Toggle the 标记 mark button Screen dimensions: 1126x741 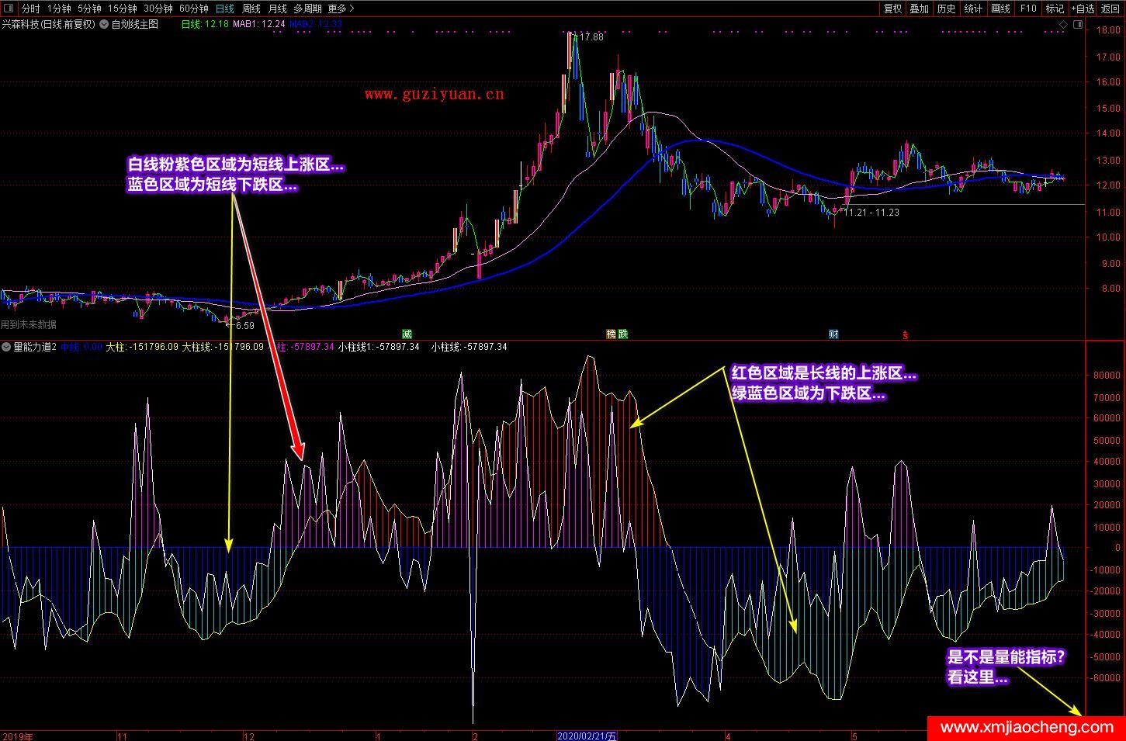pos(1055,9)
